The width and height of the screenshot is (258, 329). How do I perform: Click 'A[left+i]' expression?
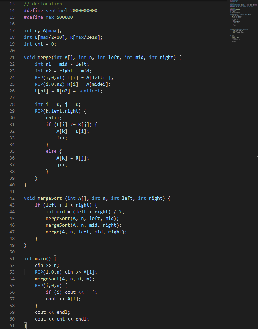click(x=98, y=78)
